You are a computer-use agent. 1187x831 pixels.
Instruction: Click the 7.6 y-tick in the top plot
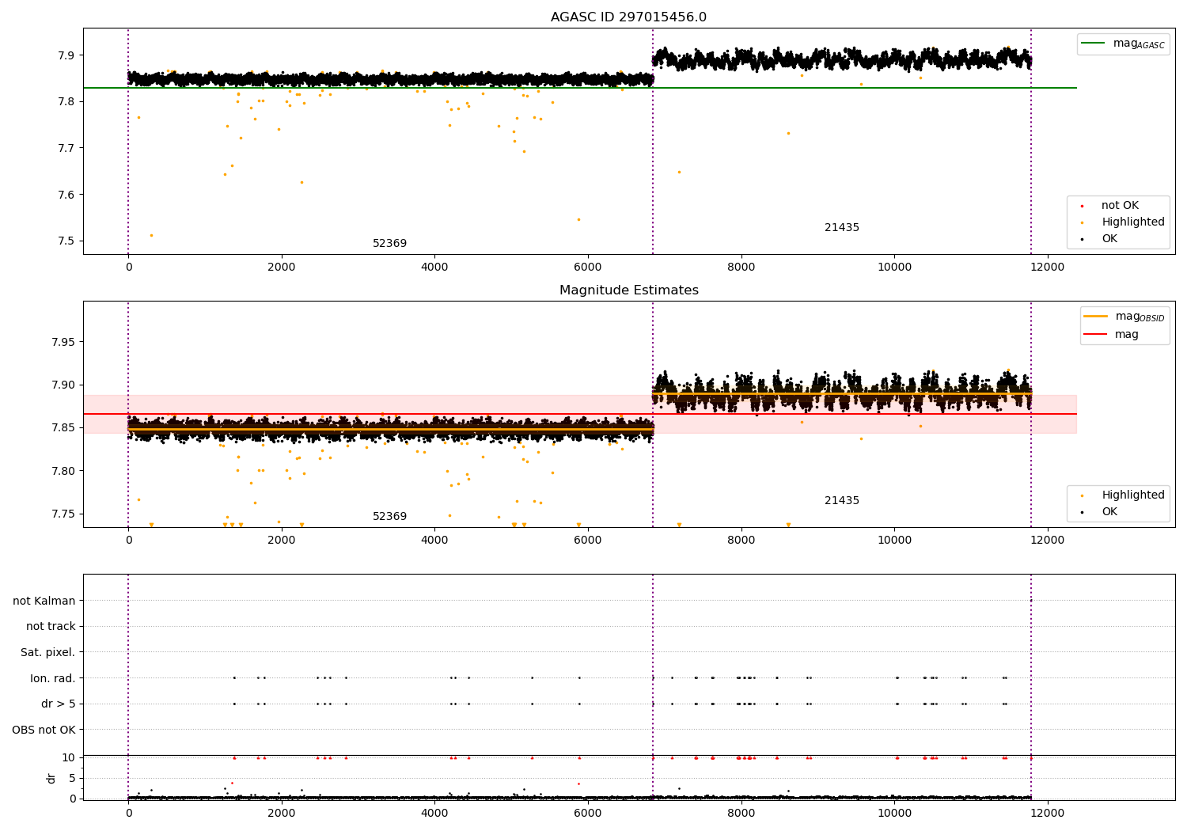[x=66, y=195]
